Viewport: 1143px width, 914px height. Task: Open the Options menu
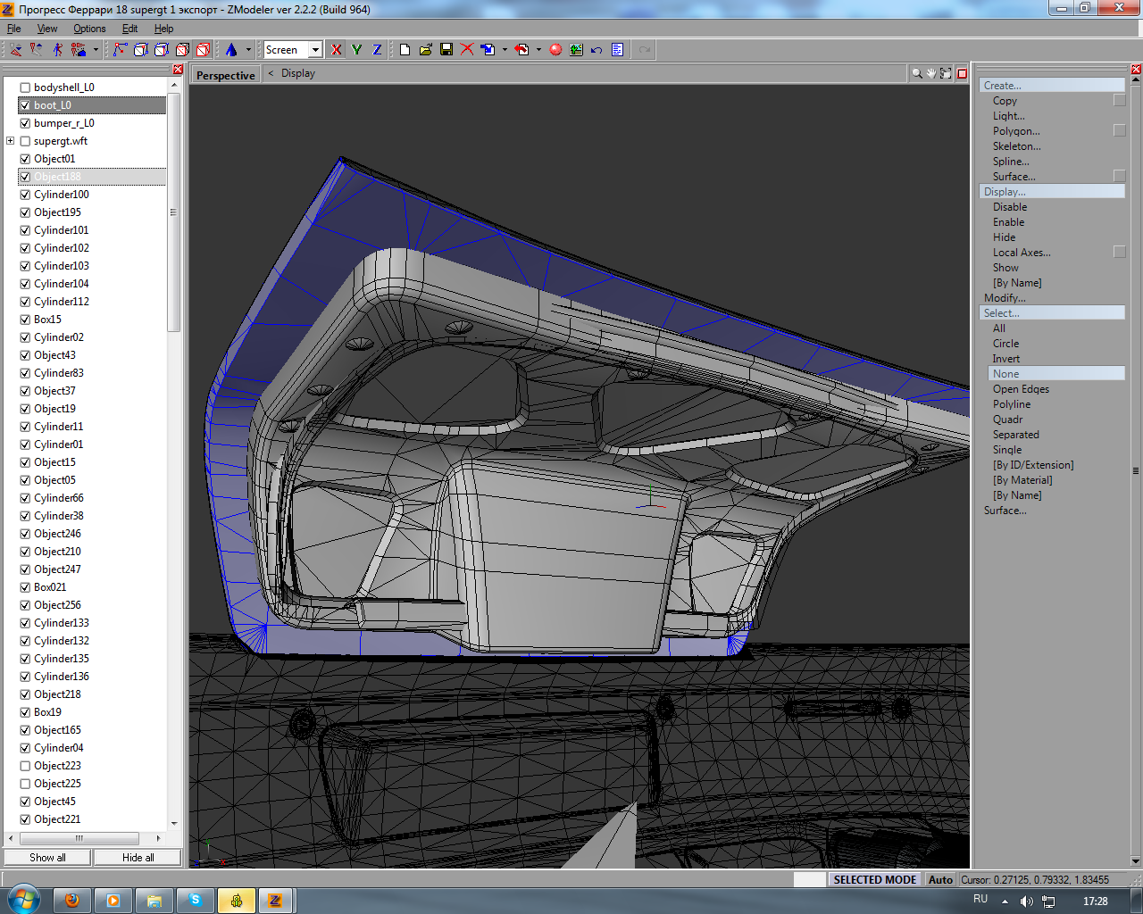pyautogui.click(x=89, y=29)
